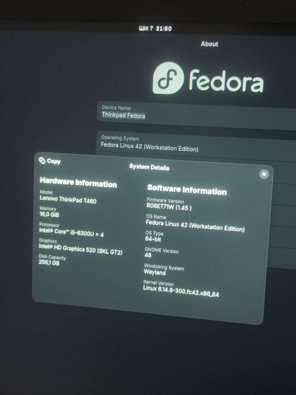The image size is (296, 395).
Task: Click the About page title
Action: click(x=209, y=44)
